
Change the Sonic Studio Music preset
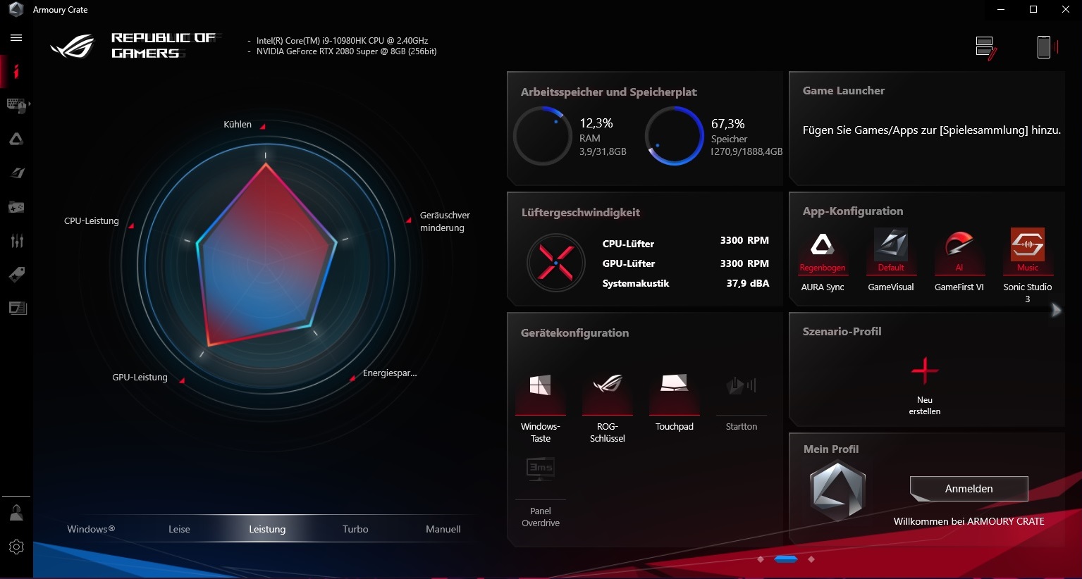pyautogui.click(x=1028, y=268)
